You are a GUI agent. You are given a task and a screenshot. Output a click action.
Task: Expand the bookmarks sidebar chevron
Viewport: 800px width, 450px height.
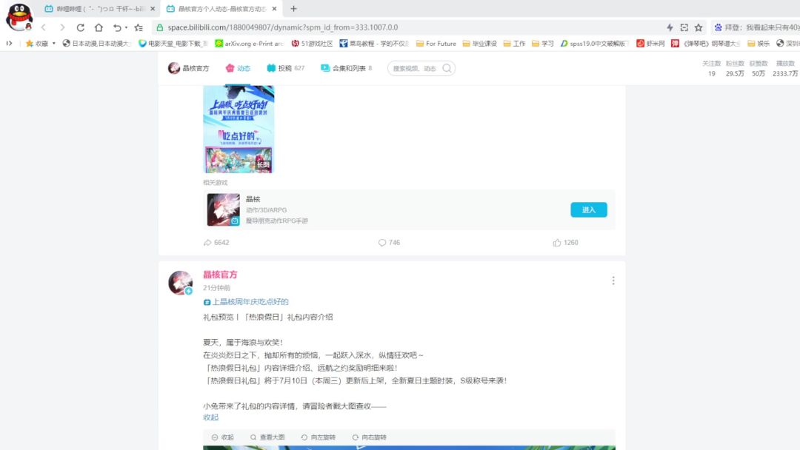[9, 44]
